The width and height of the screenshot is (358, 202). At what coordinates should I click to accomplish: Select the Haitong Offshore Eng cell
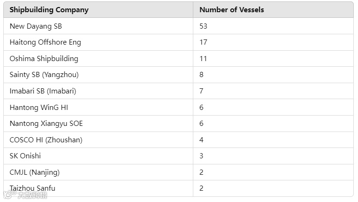(45, 42)
